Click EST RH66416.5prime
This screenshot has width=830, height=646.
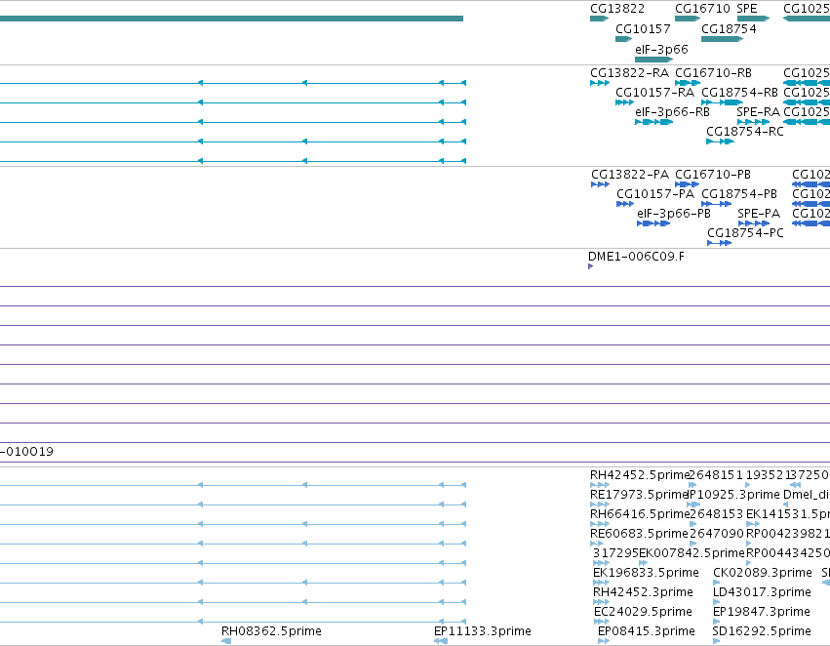pyautogui.click(x=640, y=514)
